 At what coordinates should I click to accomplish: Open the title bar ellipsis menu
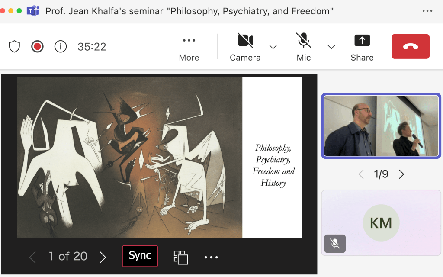click(x=427, y=11)
